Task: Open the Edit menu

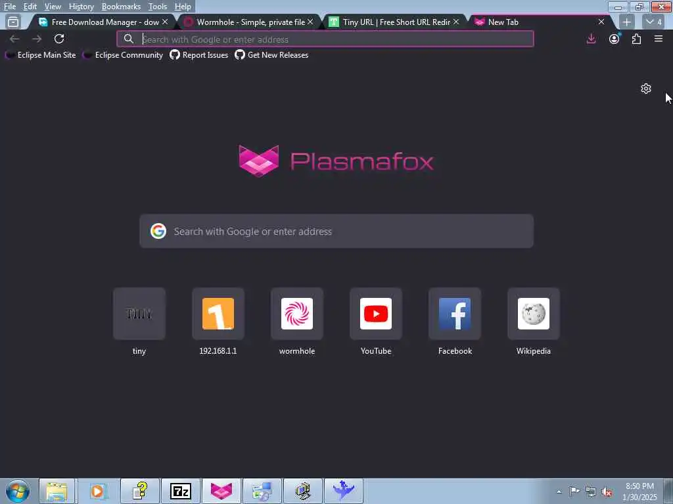Action: (x=30, y=7)
